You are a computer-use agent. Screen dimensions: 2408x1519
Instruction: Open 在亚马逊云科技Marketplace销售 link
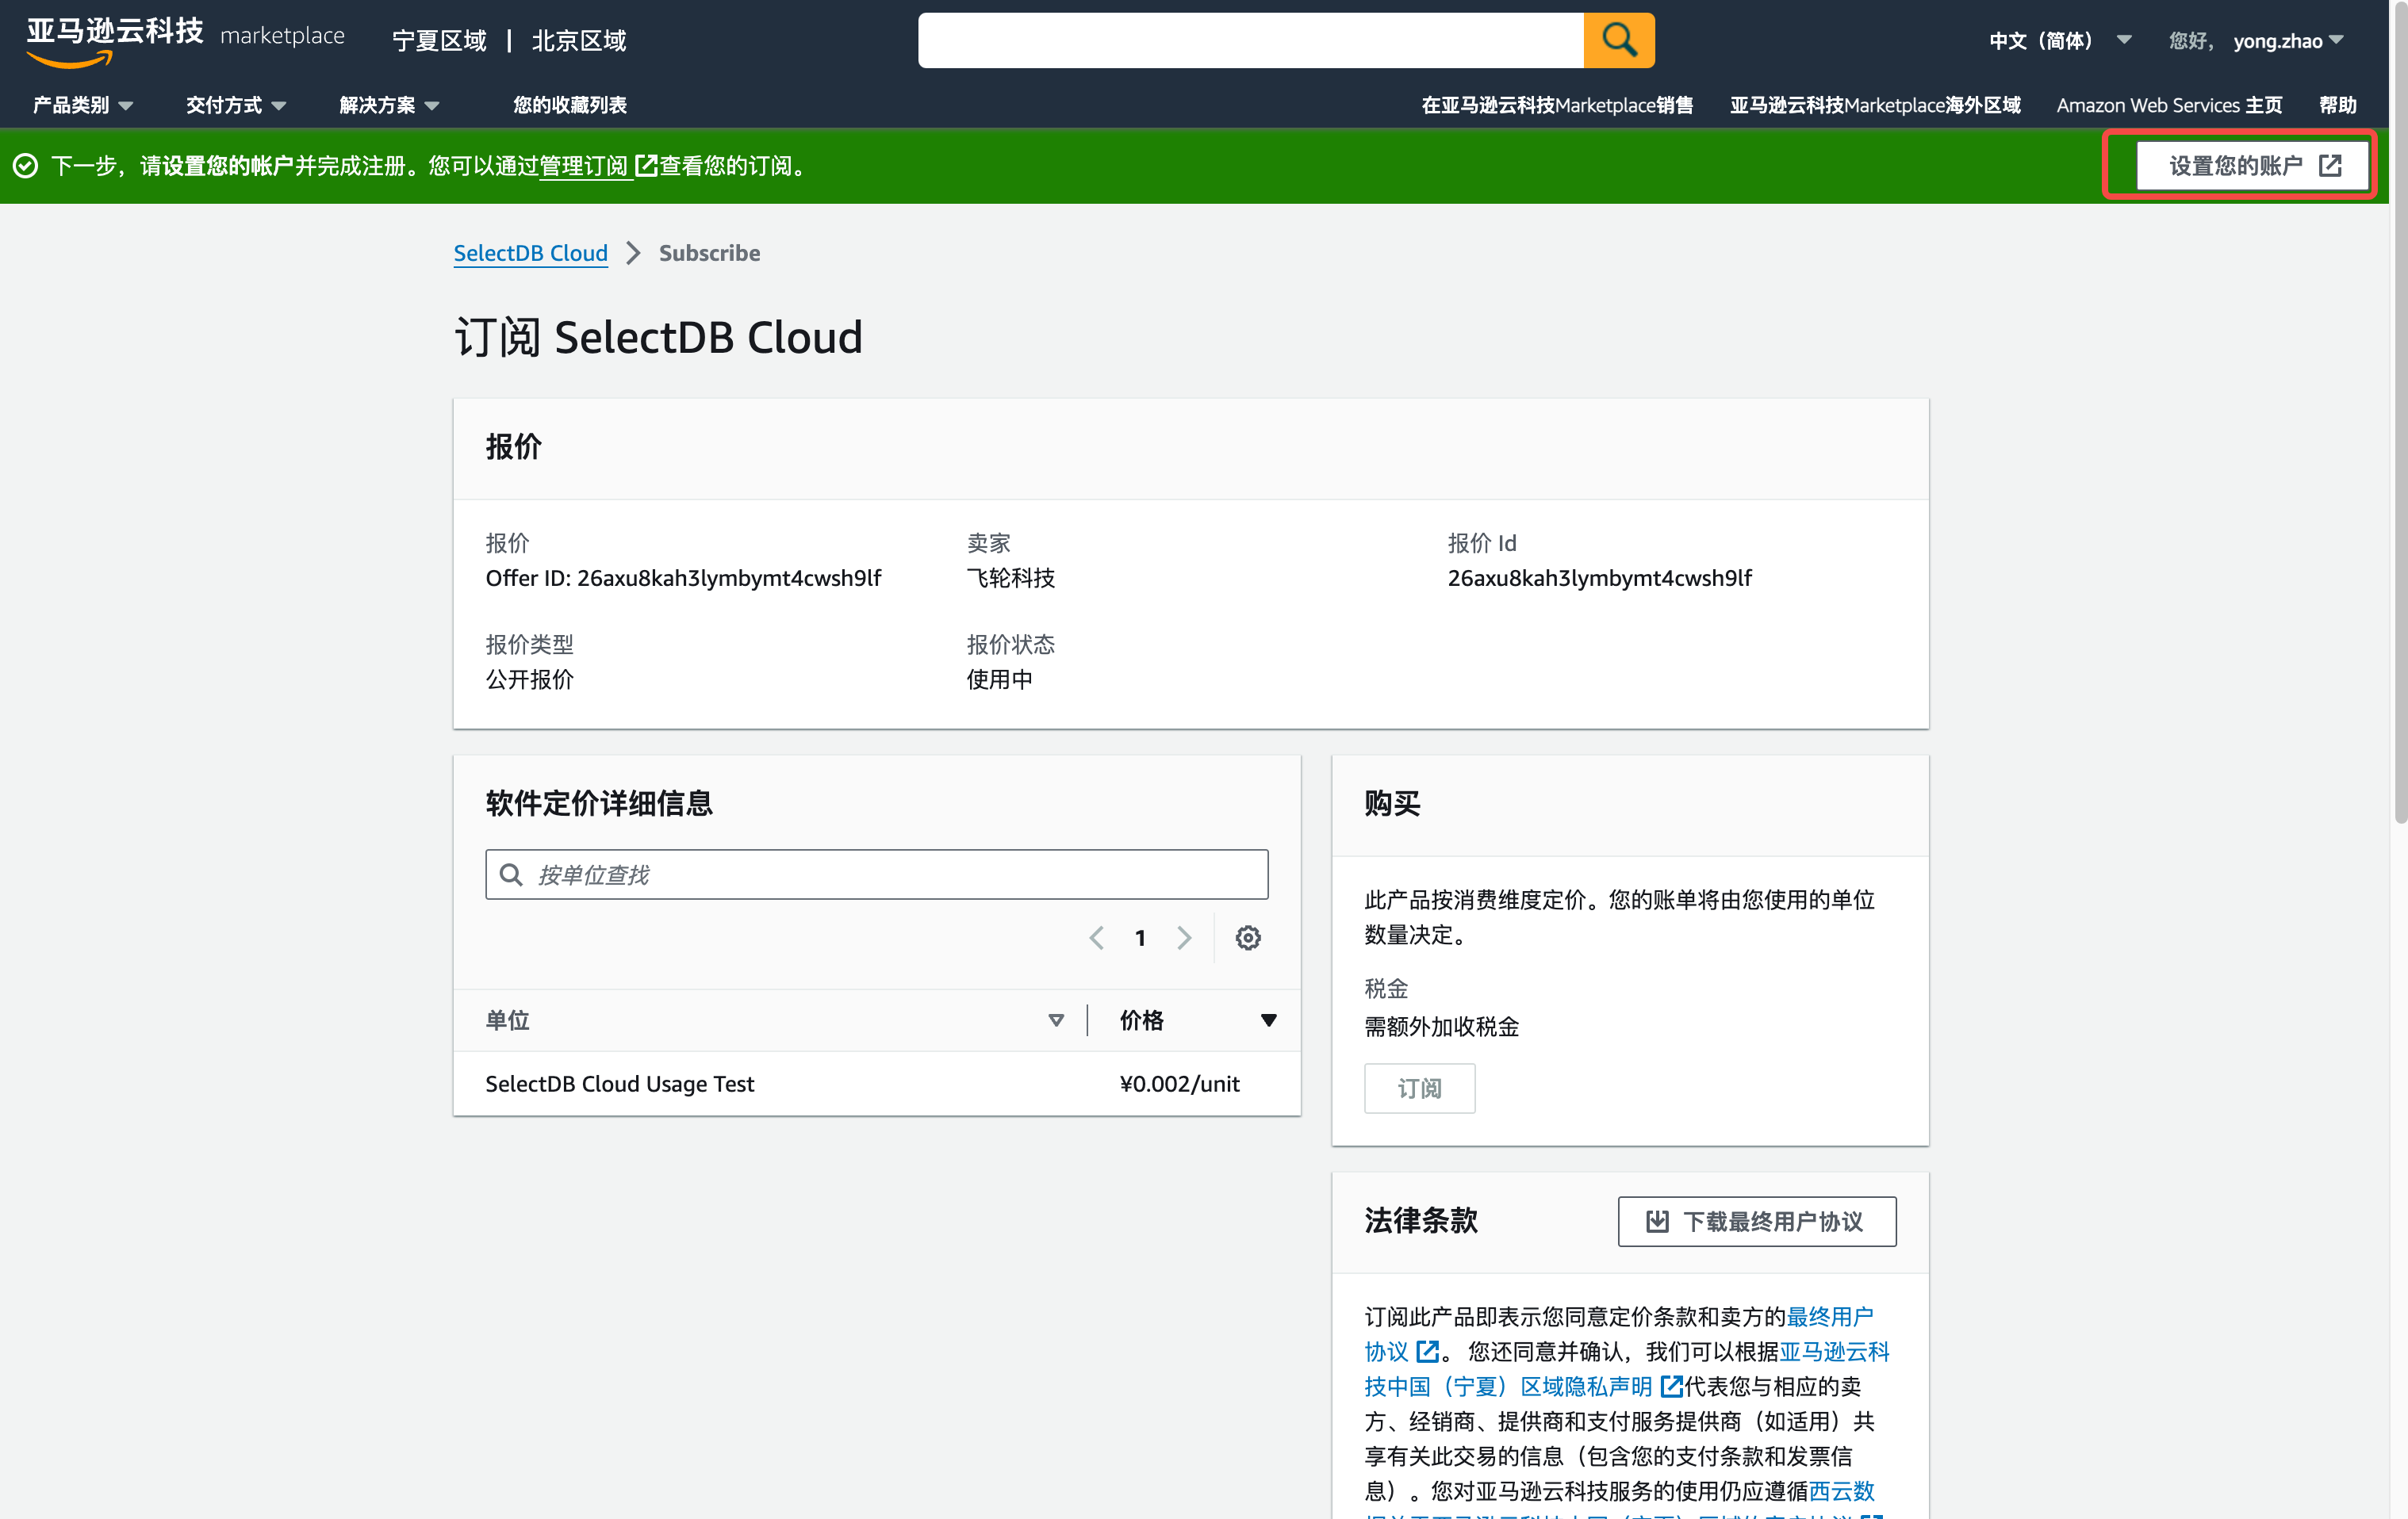[1557, 105]
